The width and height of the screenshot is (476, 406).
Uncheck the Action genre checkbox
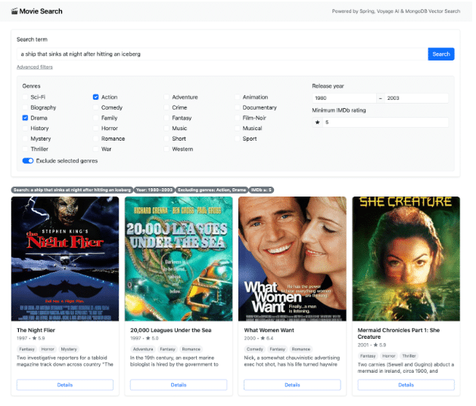pos(96,98)
